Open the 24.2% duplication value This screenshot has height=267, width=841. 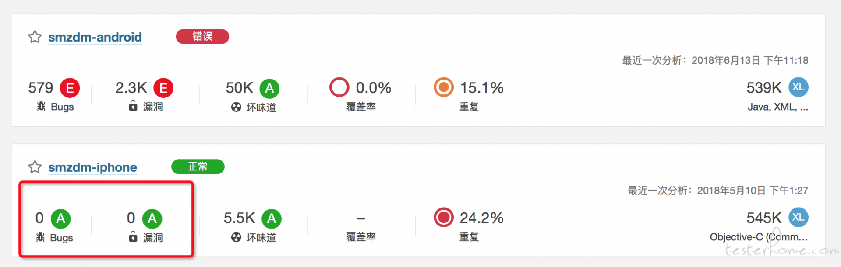point(481,218)
